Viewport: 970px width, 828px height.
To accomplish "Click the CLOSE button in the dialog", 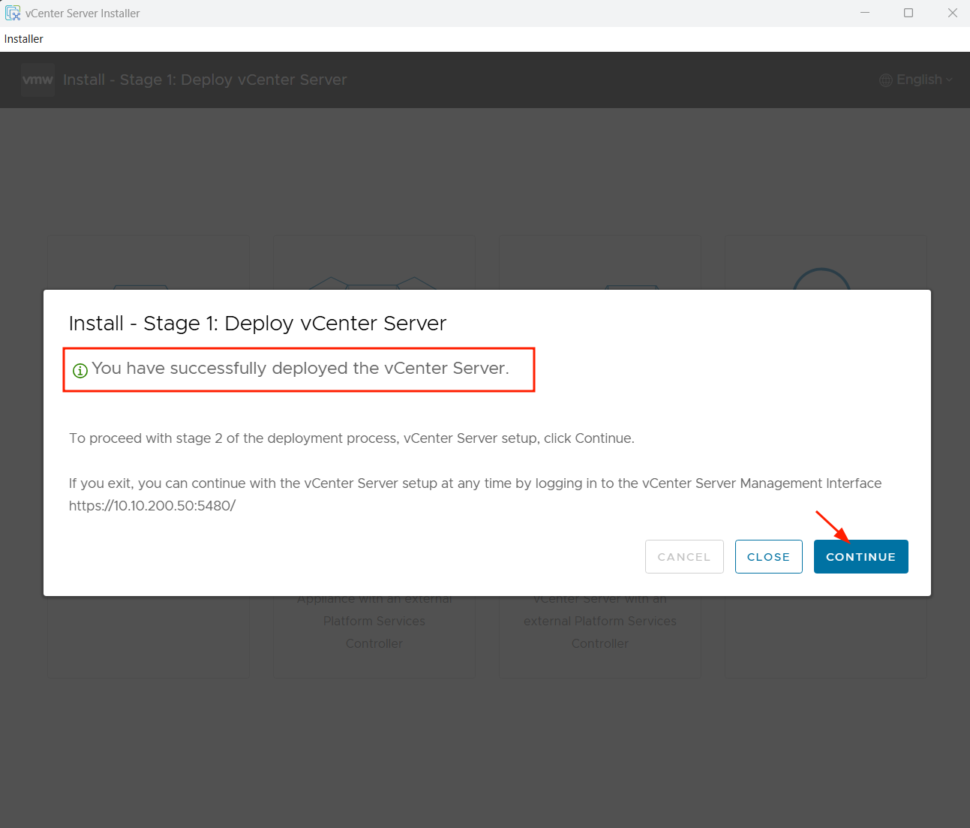I will point(768,556).
